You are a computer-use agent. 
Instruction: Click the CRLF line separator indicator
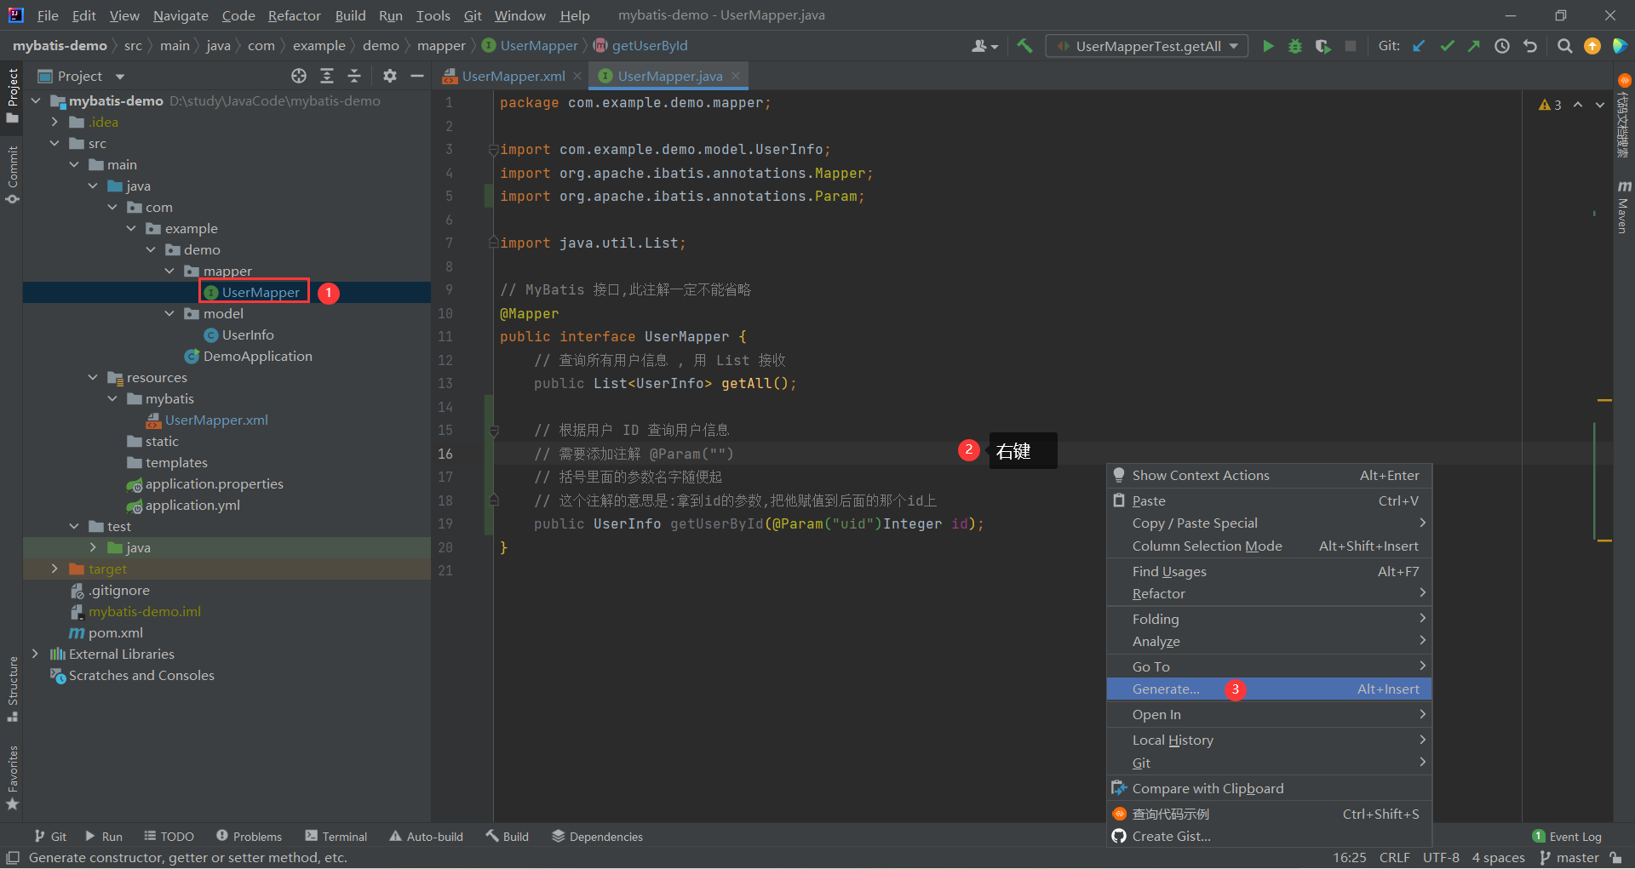1395,858
